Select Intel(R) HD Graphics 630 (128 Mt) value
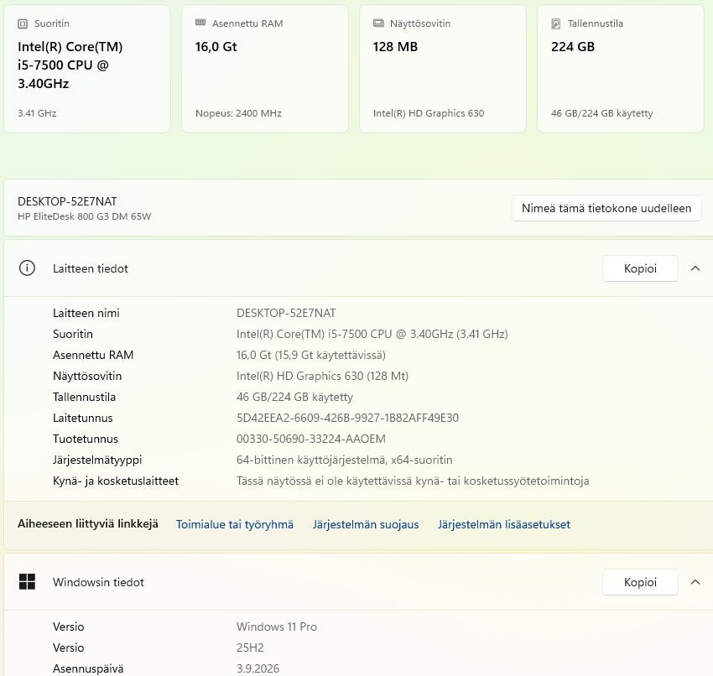This screenshot has height=676, width=713. pos(322,376)
